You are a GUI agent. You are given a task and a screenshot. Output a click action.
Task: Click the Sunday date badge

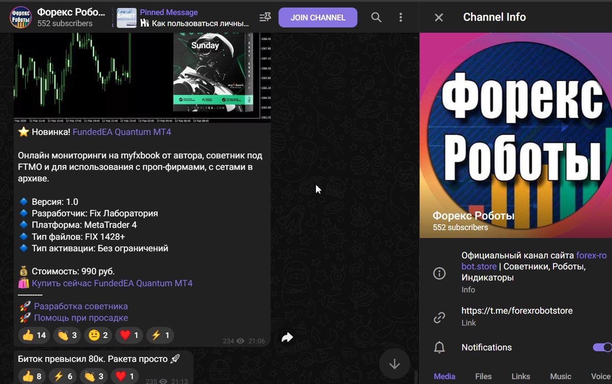tap(205, 45)
